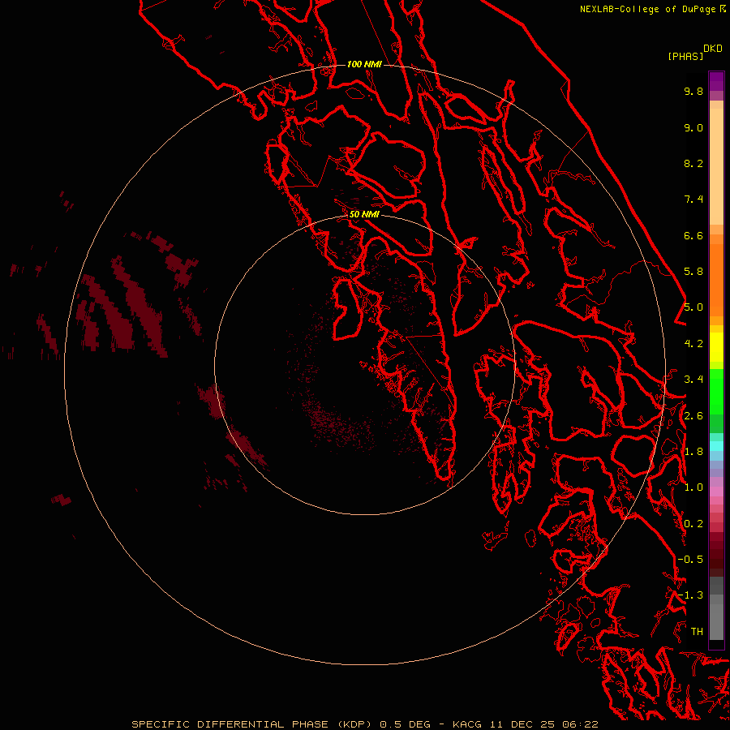730x730 pixels.
Task: Click the -0.5 scale value
Action: click(x=690, y=560)
